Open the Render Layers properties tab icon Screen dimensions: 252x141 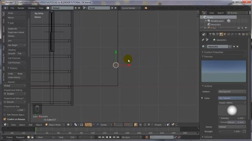coord(213,34)
